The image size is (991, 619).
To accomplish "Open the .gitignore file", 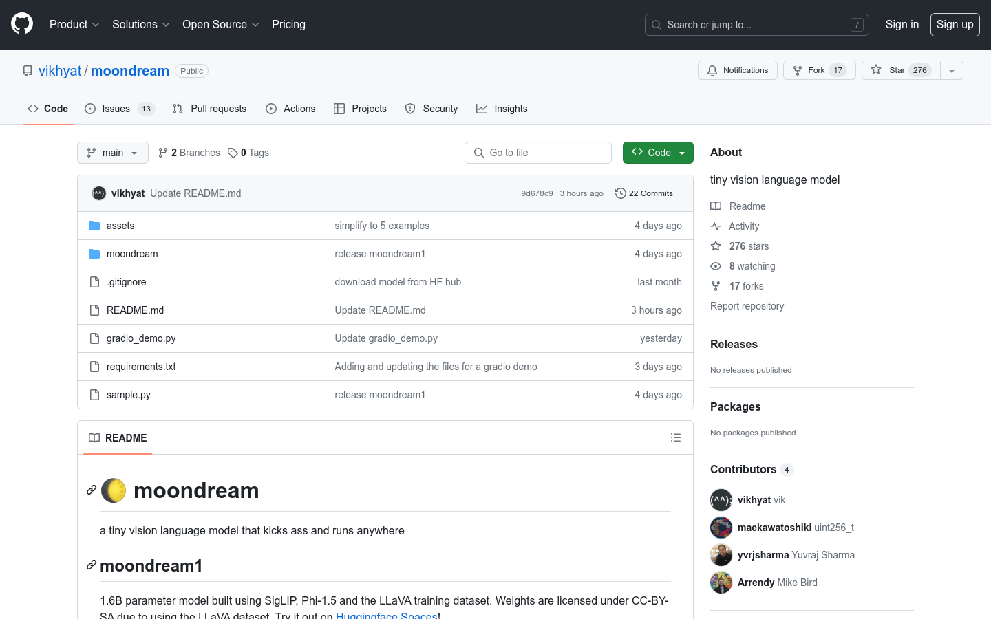I will click(126, 282).
